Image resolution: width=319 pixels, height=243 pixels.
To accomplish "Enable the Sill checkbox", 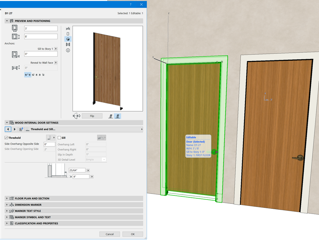I will [x=59, y=138].
